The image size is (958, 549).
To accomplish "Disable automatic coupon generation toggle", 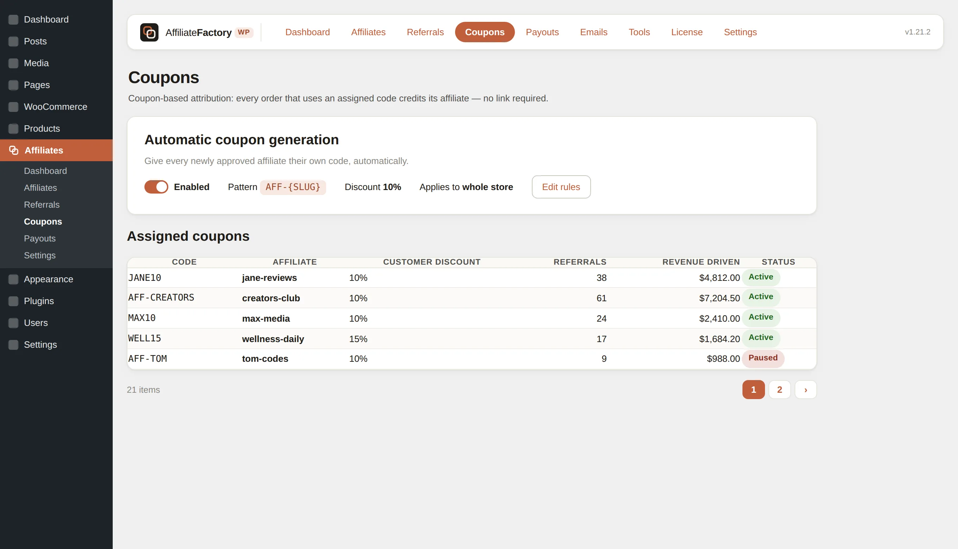I will [156, 187].
